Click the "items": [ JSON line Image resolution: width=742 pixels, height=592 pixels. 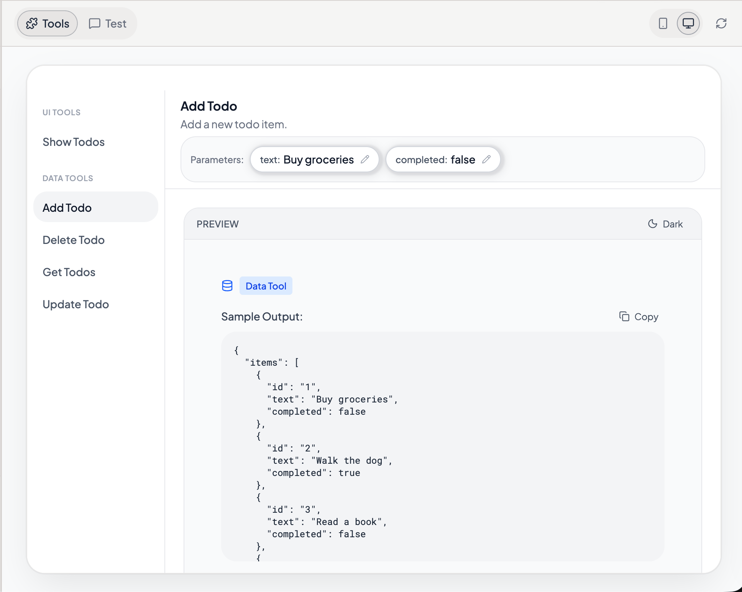tap(272, 363)
